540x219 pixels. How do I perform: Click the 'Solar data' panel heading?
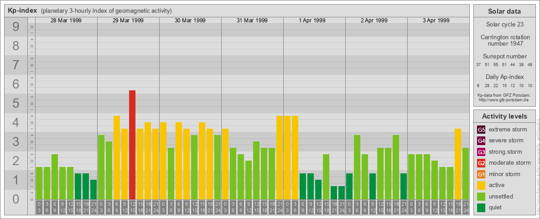coord(504,11)
